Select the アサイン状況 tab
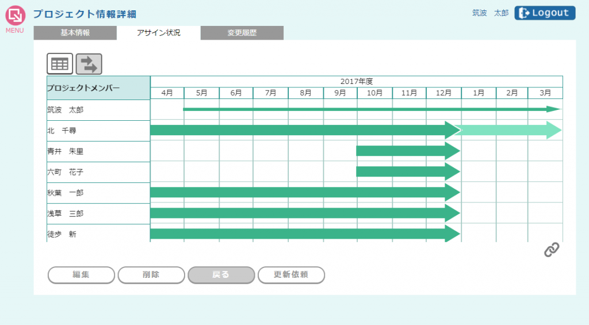This screenshot has height=325, width=589. click(x=159, y=33)
